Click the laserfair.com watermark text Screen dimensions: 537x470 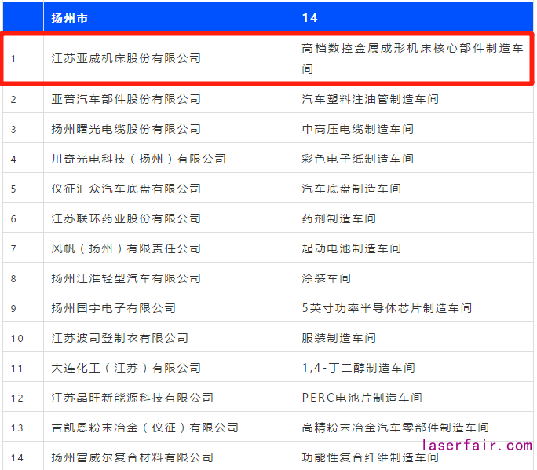(x=477, y=446)
